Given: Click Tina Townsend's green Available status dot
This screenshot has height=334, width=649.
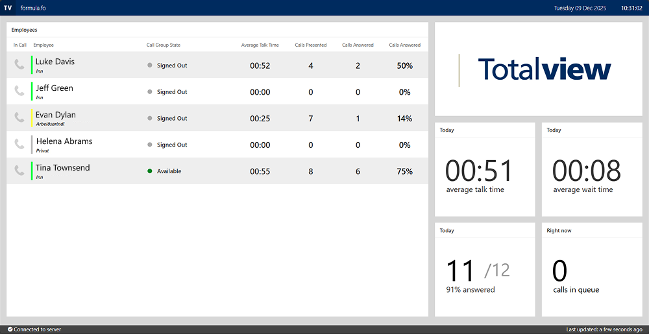Looking at the screenshot, I should point(150,171).
